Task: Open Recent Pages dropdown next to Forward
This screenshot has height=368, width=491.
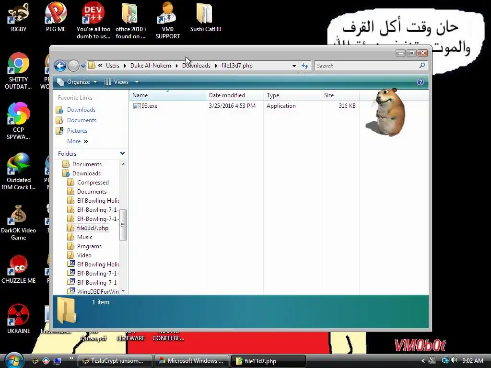Action: [x=83, y=66]
